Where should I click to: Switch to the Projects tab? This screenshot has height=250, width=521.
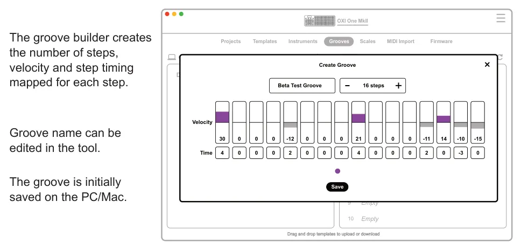click(x=230, y=41)
